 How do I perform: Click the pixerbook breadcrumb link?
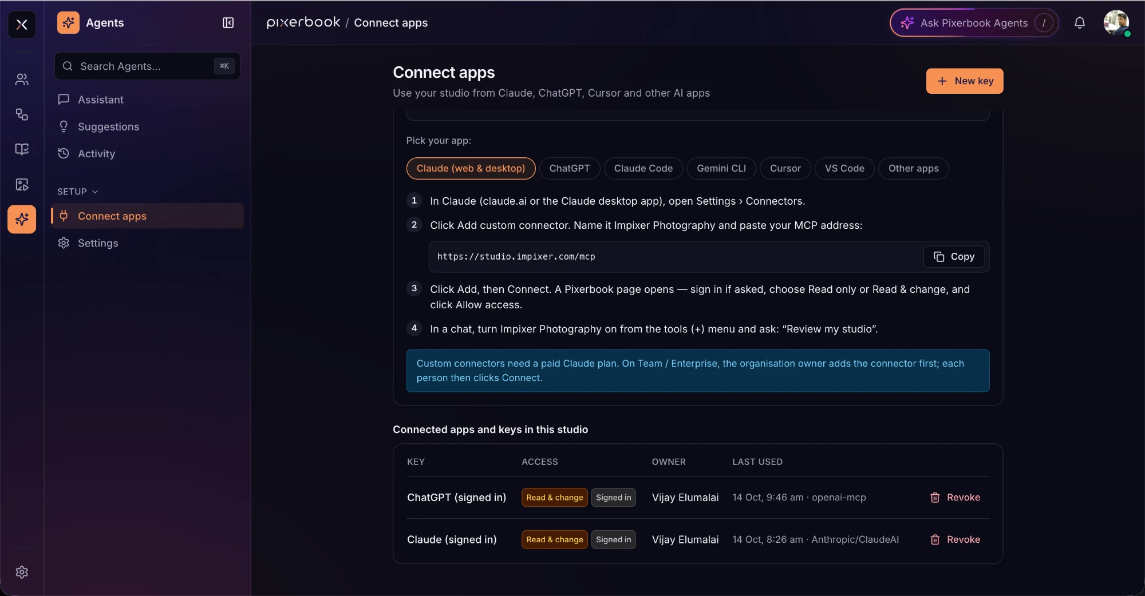303,23
